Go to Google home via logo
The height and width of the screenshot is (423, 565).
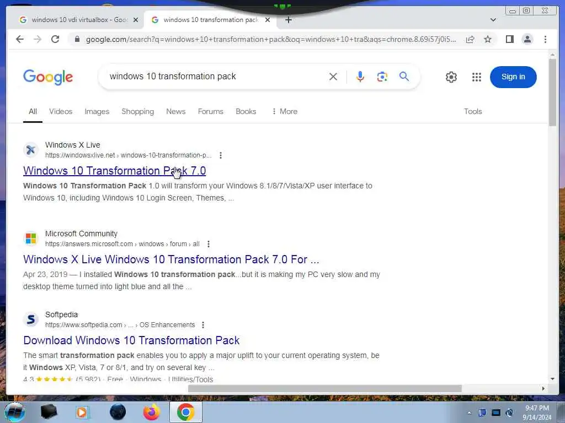click(x=48, y=77)
